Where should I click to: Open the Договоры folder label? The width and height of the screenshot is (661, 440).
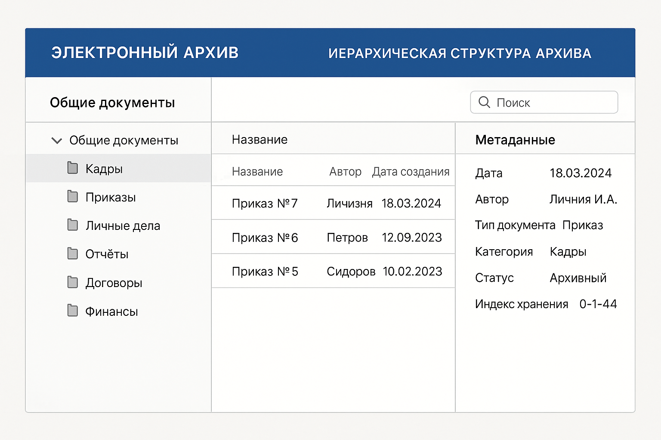tap(114, 283)
